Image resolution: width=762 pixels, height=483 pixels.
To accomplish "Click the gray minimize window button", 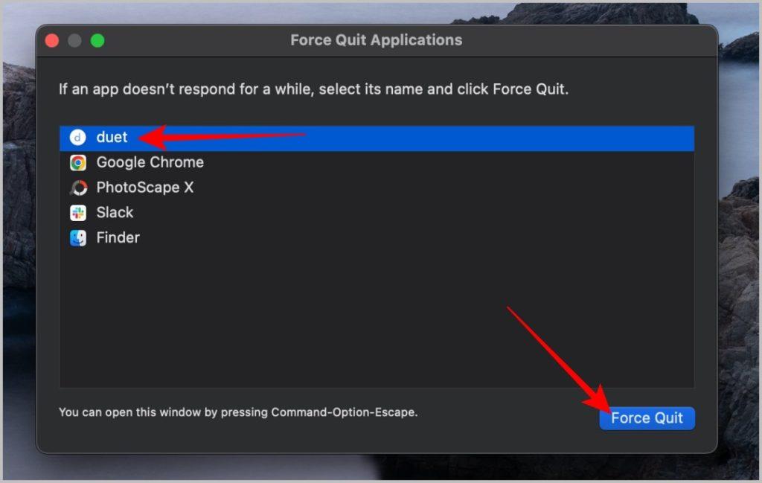I will click(74, 40).
